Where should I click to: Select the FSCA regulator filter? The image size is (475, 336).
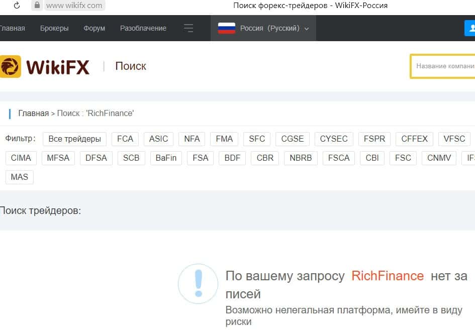tap(339, 158)
